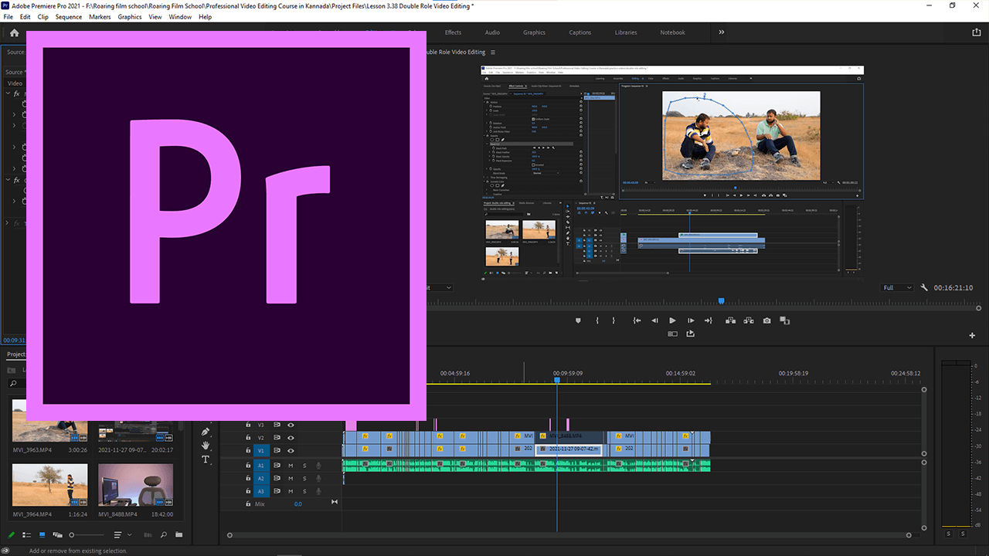
Task: Switch to the Libraries workspace
Action: [626, 32]
